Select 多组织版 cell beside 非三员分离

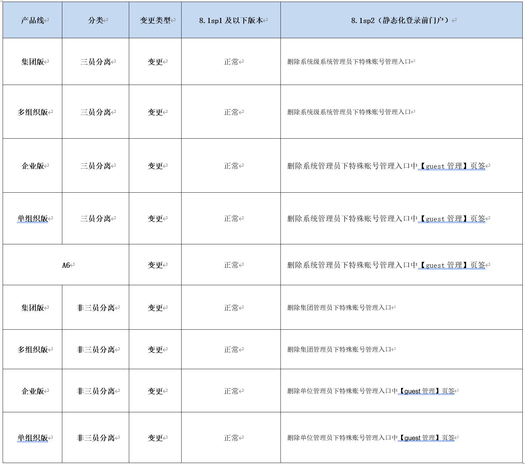click(33, 350)
